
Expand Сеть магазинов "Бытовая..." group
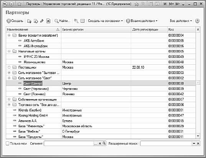(x=9, y=73)
